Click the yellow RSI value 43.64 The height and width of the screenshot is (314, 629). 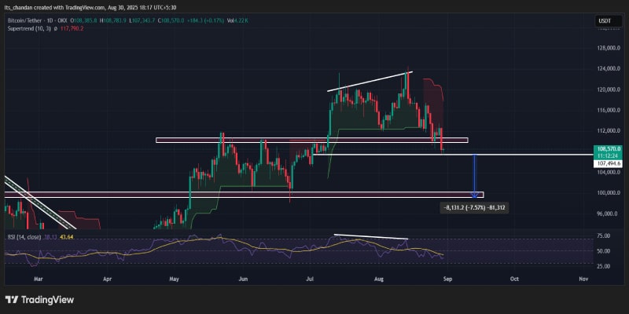(x=66, y=237)
